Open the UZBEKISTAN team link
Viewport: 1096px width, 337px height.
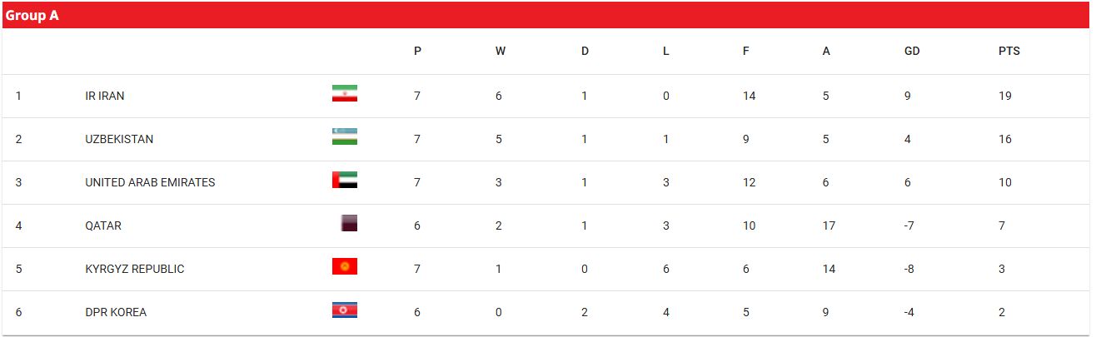119,139
